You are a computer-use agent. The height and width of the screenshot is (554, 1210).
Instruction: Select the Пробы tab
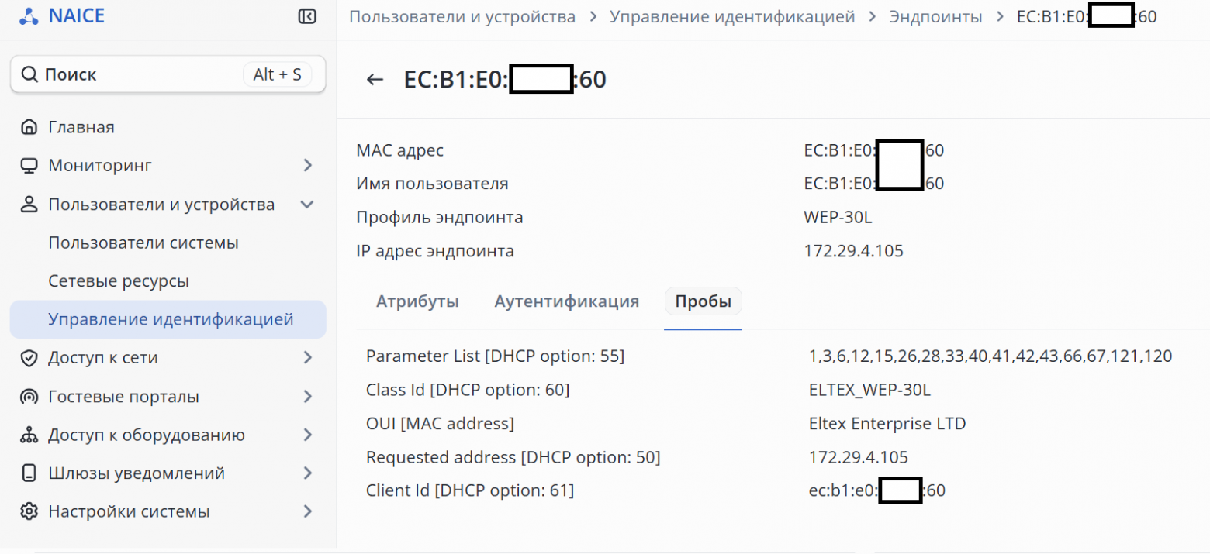704,301
